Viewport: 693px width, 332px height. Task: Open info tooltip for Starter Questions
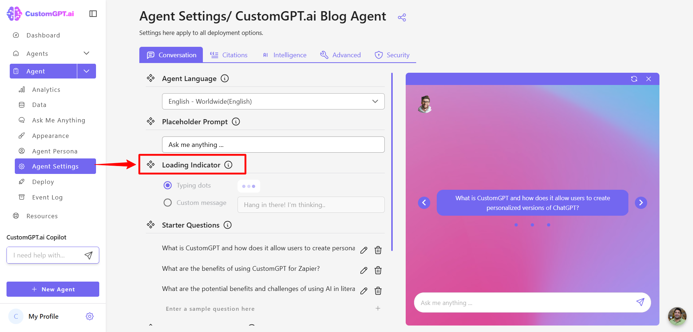tap(227, 225)
